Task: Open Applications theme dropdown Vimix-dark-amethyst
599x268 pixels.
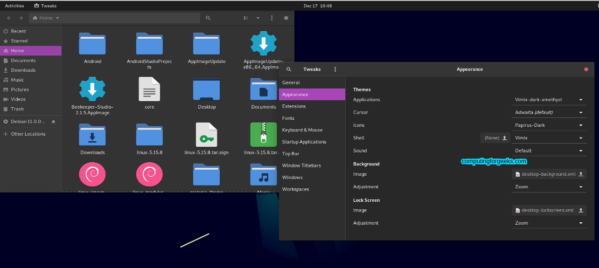Action: [x=549, y=100]
